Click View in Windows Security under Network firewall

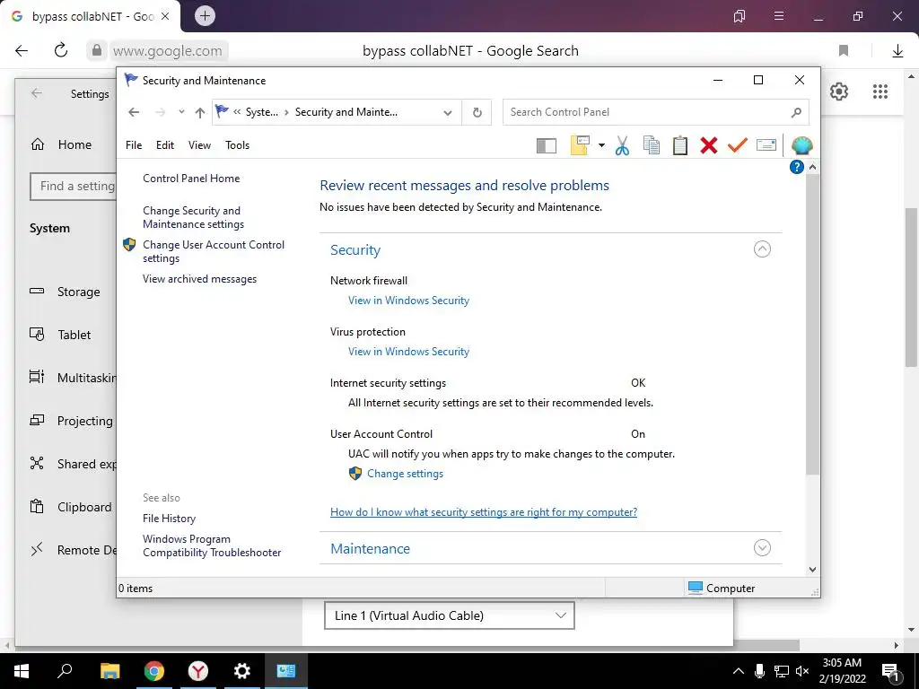point(408,300)
